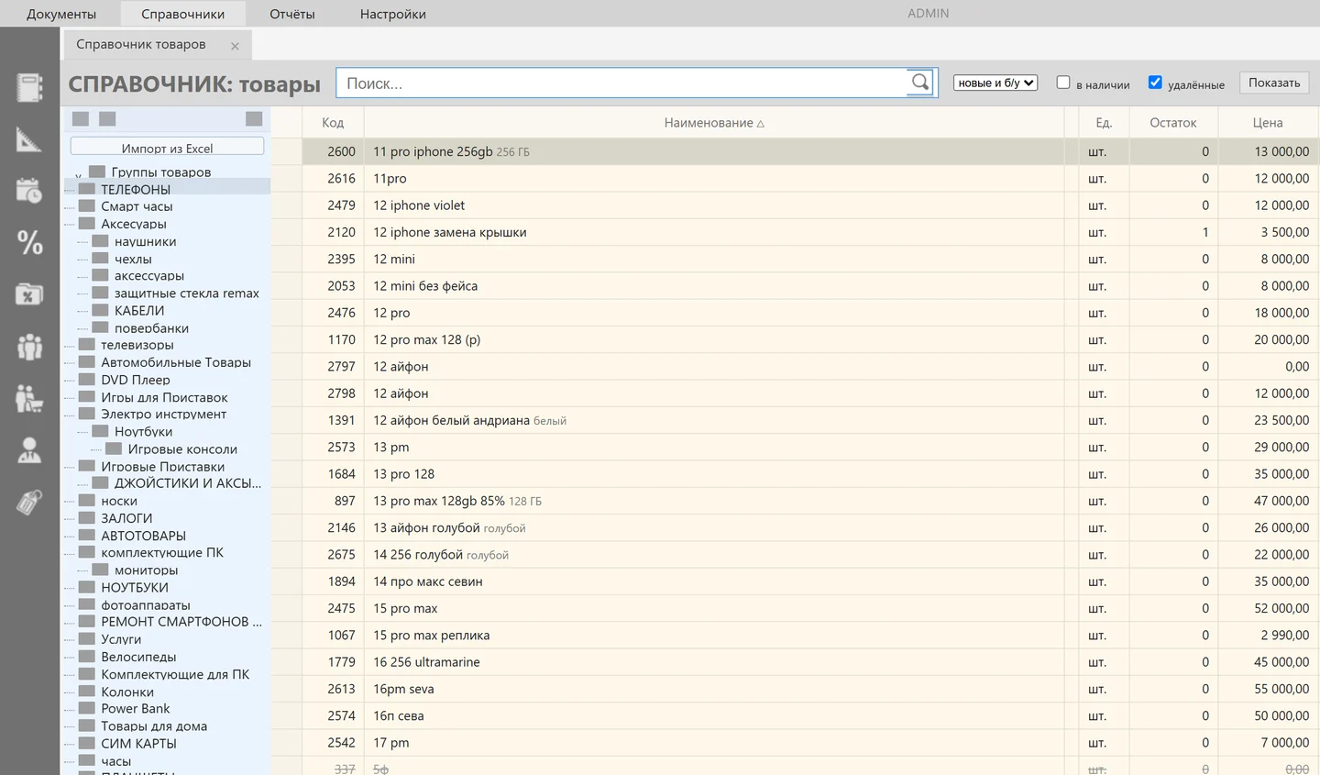The height and width of the screenshot is (775, 1320).
Task: Sort by the Остаток column header
Action: coord(1173,123)
